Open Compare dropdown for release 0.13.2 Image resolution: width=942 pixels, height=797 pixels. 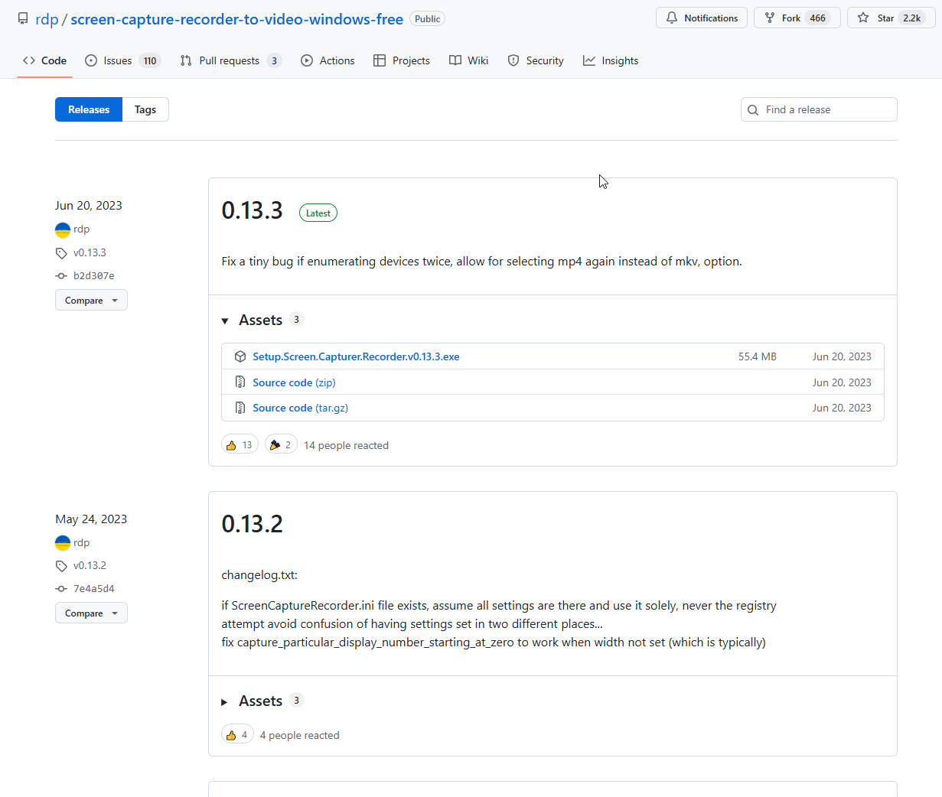coord(91,613)
